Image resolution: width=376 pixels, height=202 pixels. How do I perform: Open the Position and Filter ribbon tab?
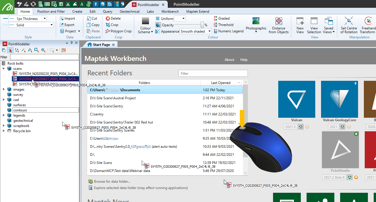[51, 12]
